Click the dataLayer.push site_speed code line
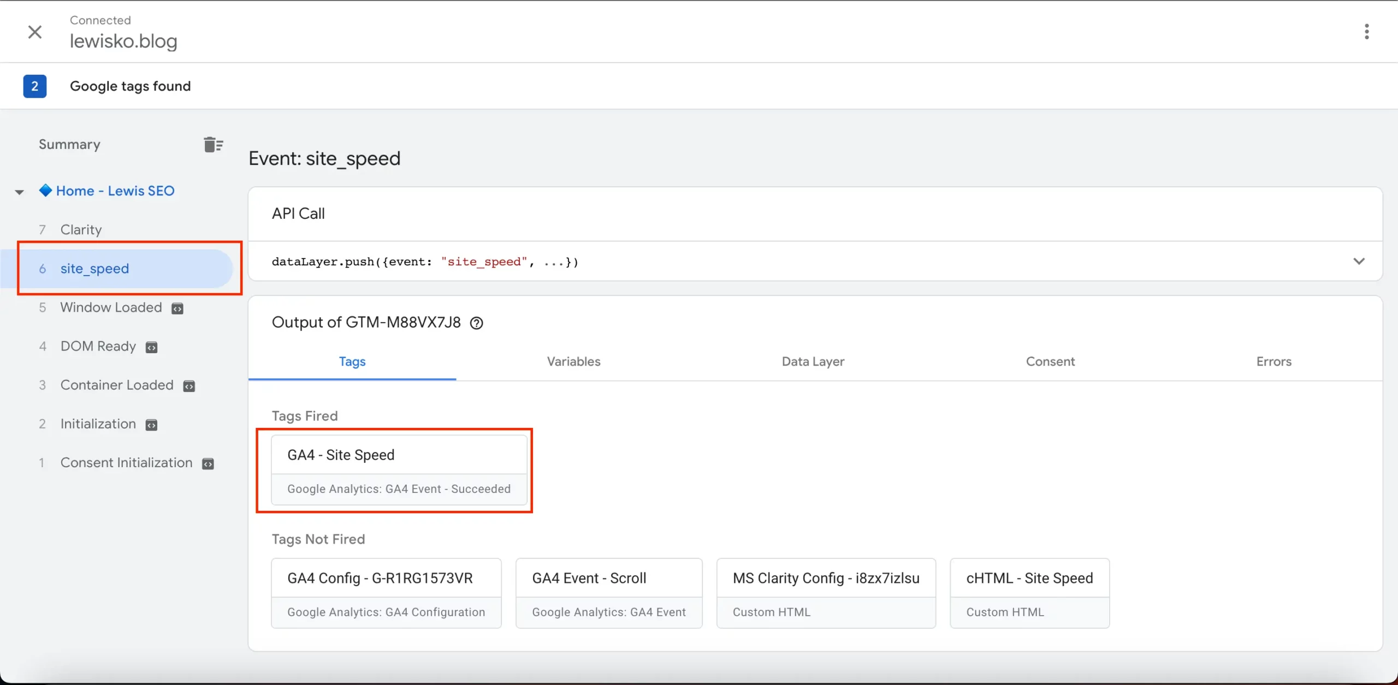 [x=425, y=261]
